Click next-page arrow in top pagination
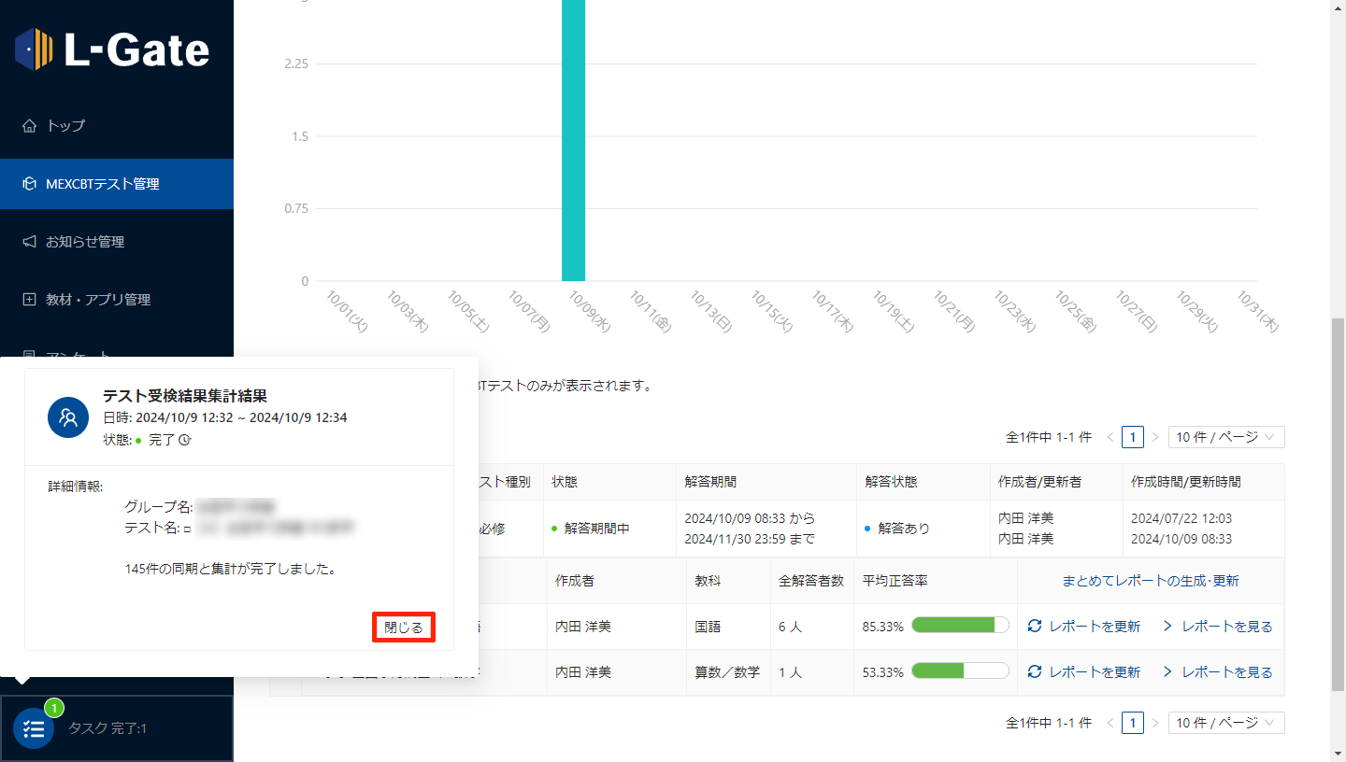The width and height of the screenshot is (1346, 762). pyautogui.click(x=1155, y=437)
